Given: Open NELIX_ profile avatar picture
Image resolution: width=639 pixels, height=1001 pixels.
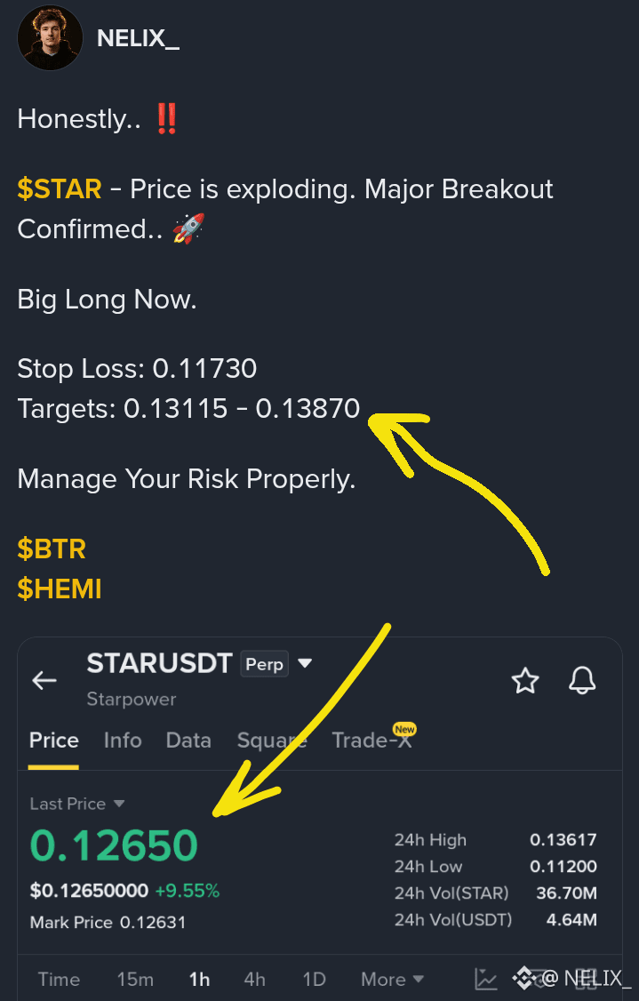Looking at the screenshot, I should coord(50,37).
